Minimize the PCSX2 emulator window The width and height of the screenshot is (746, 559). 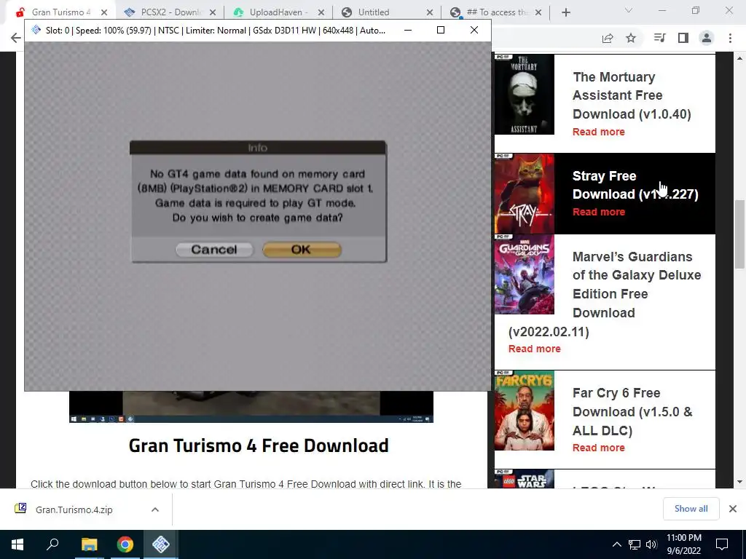408,30
